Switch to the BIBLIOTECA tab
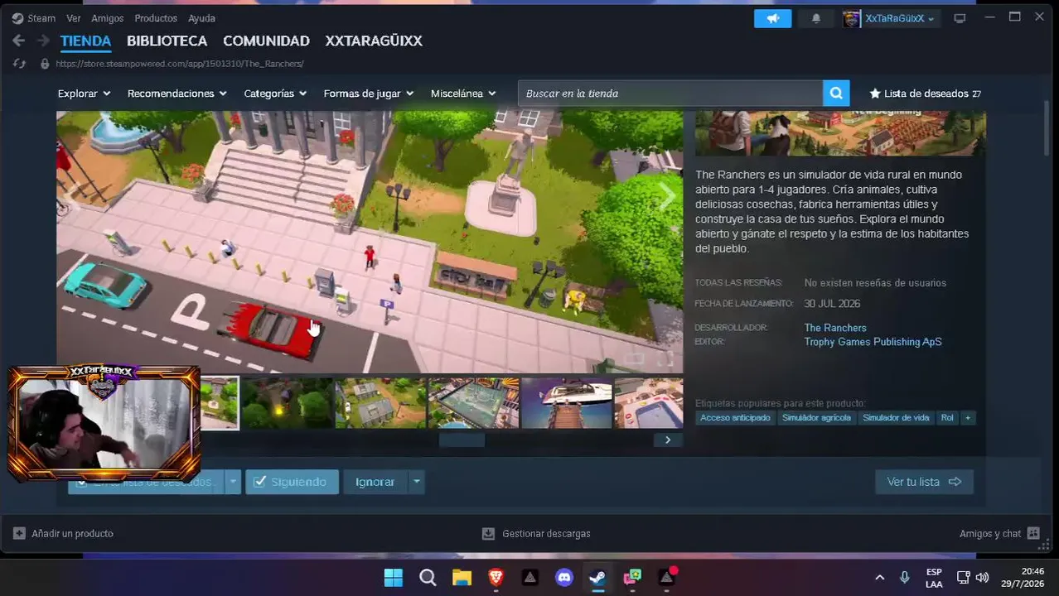This screenshot has width=1059, height=596. point(167,41)
